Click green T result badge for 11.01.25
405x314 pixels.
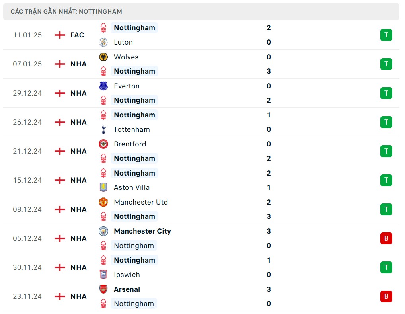[x=386, y=35]
